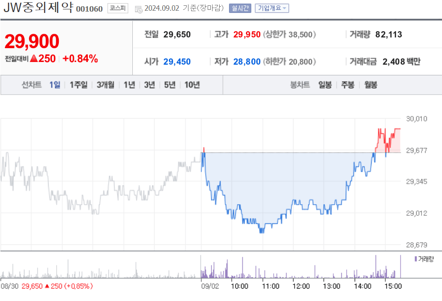Click the purple 거래량 legend marker
Screen dimensions: 442x301
point(416,259)
